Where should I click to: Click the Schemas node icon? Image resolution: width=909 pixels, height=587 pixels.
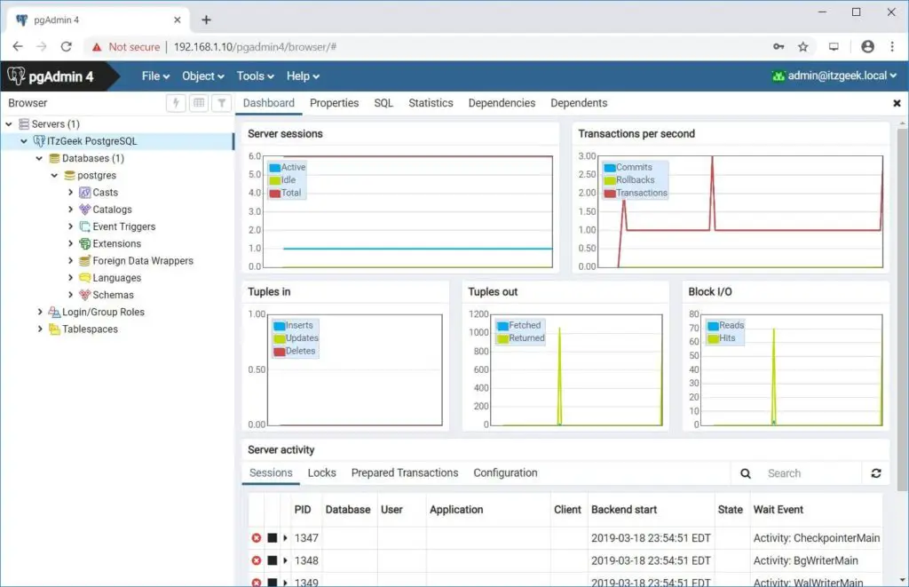pos(84,295)
